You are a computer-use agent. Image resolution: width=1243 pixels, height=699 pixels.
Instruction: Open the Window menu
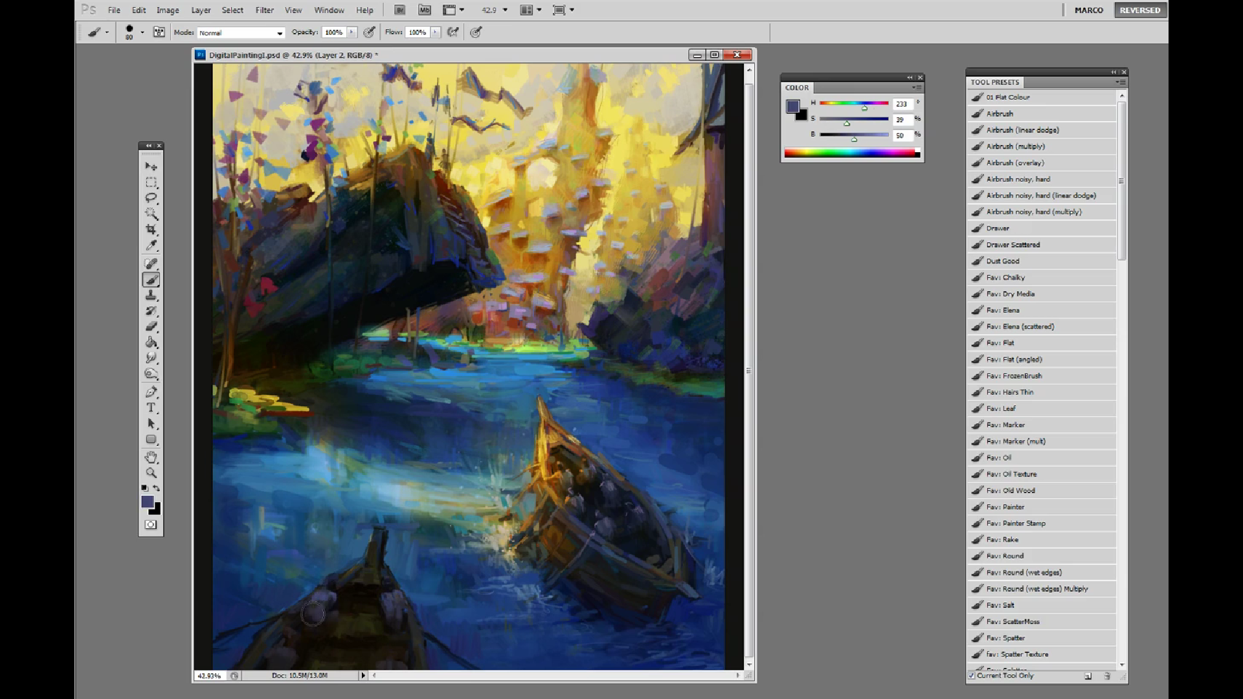tap(329, 10)
